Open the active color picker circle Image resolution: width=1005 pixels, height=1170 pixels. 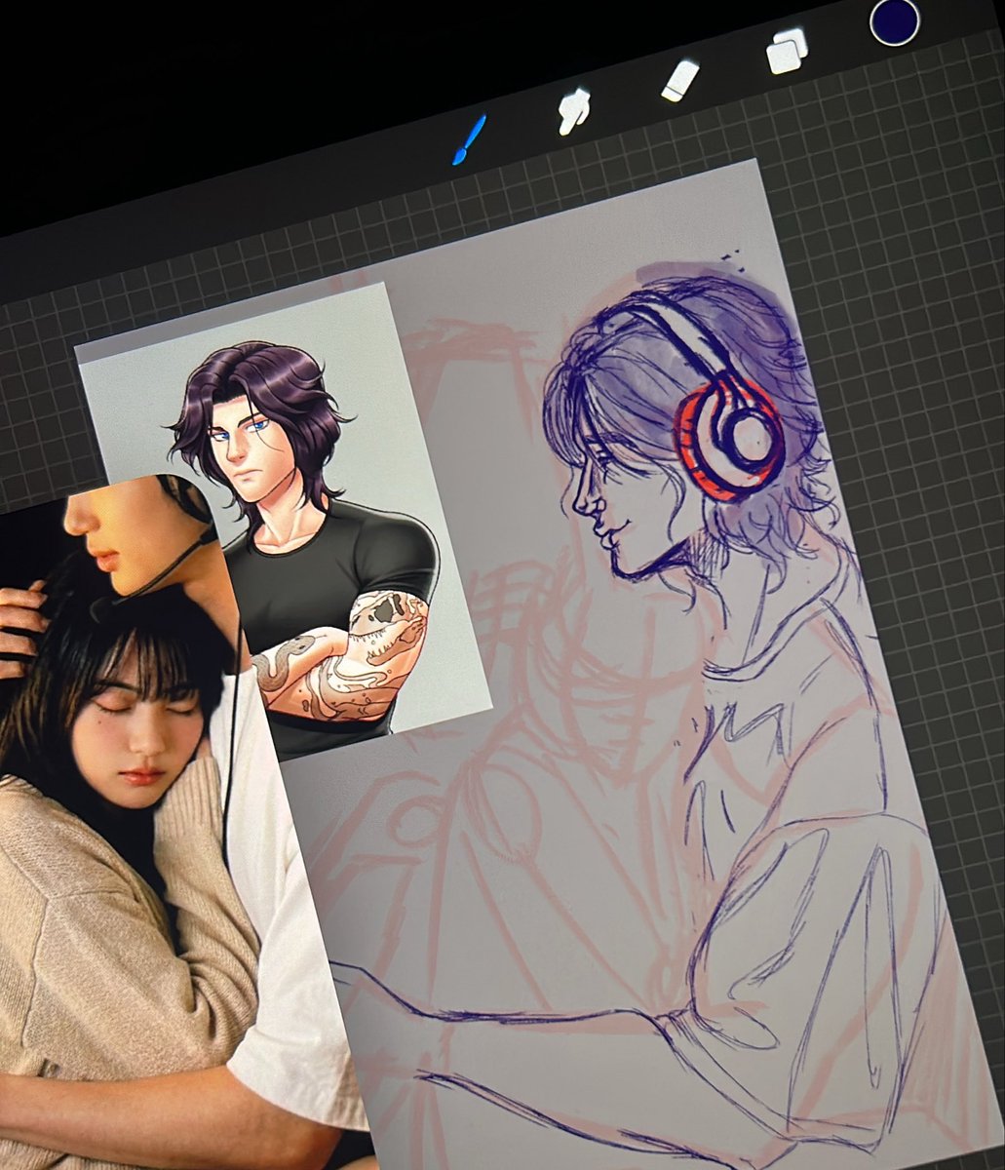coord(895,21)
